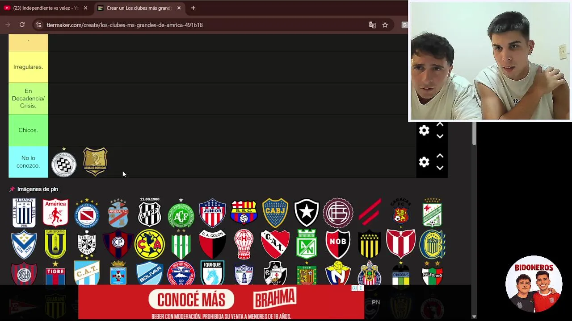Click the CONOCÉ MÁS ad button
This screenshot has height=321, width=572.
(x=191, y=300)
